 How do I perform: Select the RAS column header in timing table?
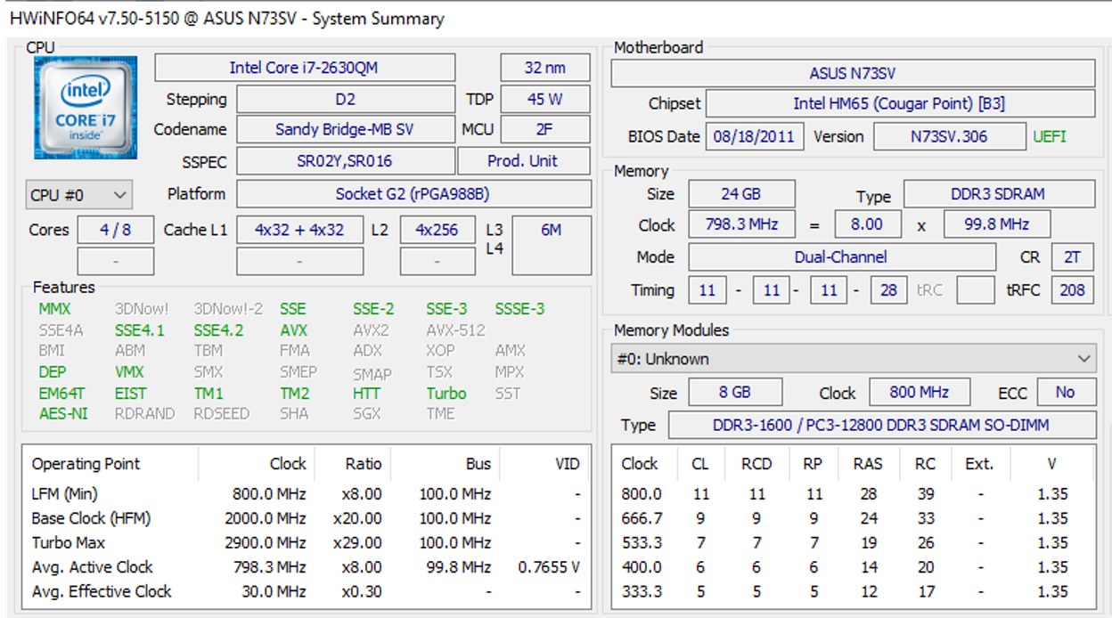pyautogui.click(x=868, y=464)
